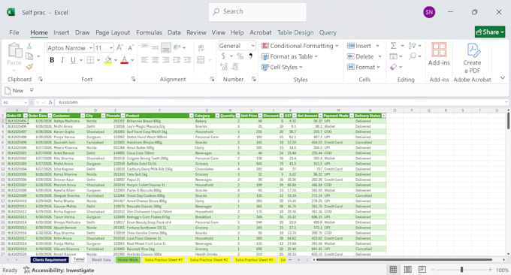Image resolution: width=511 pixels, height=275 pixels.
Task: Click the zoom slider handle
Action: pyautogui.click(x=461, y=270)
